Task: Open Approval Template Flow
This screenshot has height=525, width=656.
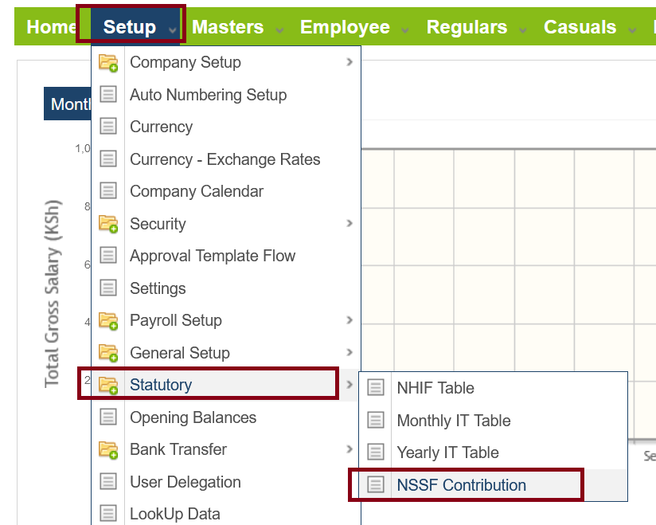Action: pos(213,256)
